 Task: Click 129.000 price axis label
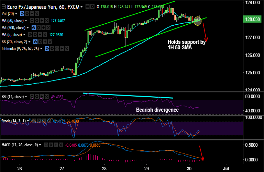click(253, 2)
